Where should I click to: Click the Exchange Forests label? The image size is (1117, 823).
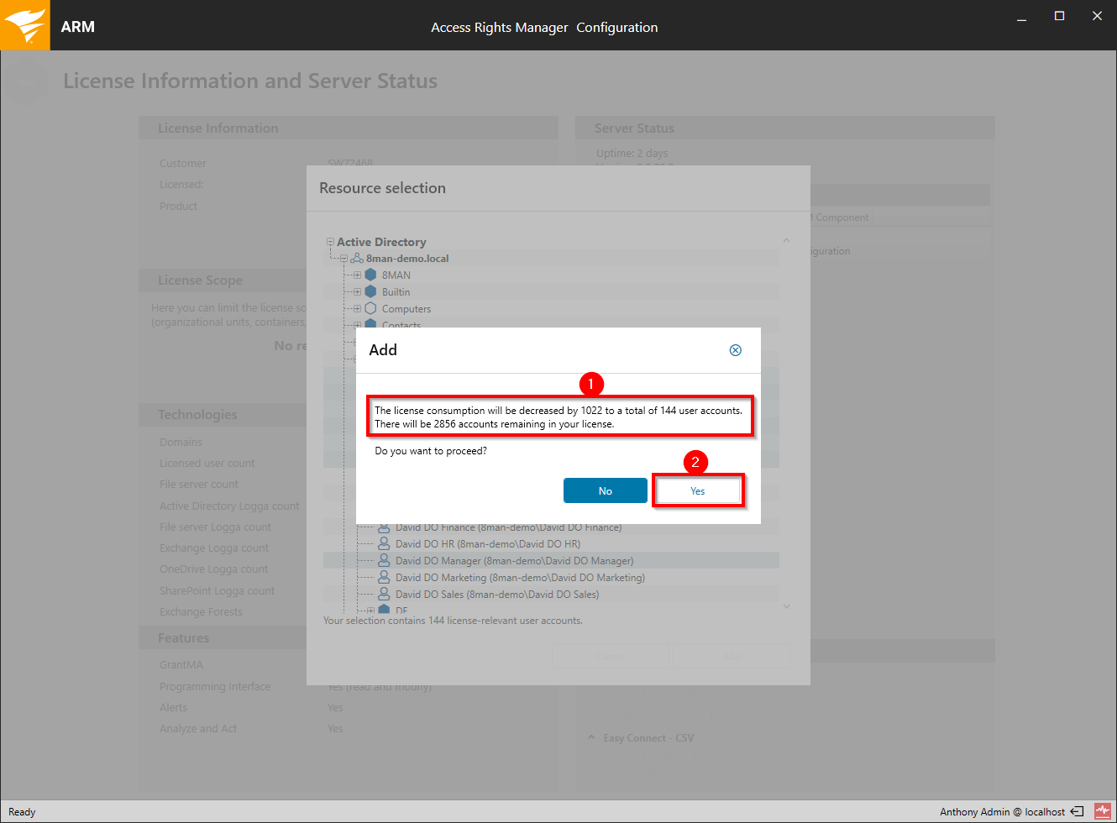tap(201, 612)
